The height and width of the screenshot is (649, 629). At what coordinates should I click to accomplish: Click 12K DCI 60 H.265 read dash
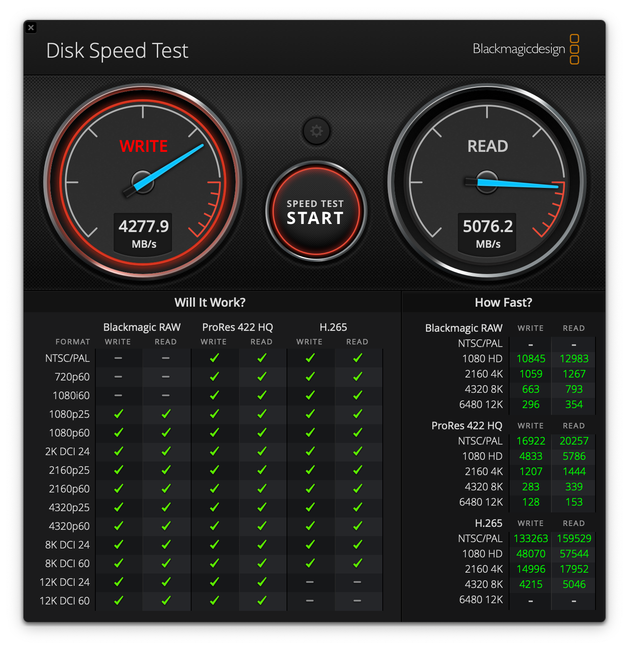click(358, 601)
